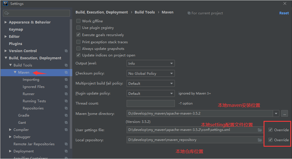
Task: Expand the Version Control section arrow
Action: [5, 51]
